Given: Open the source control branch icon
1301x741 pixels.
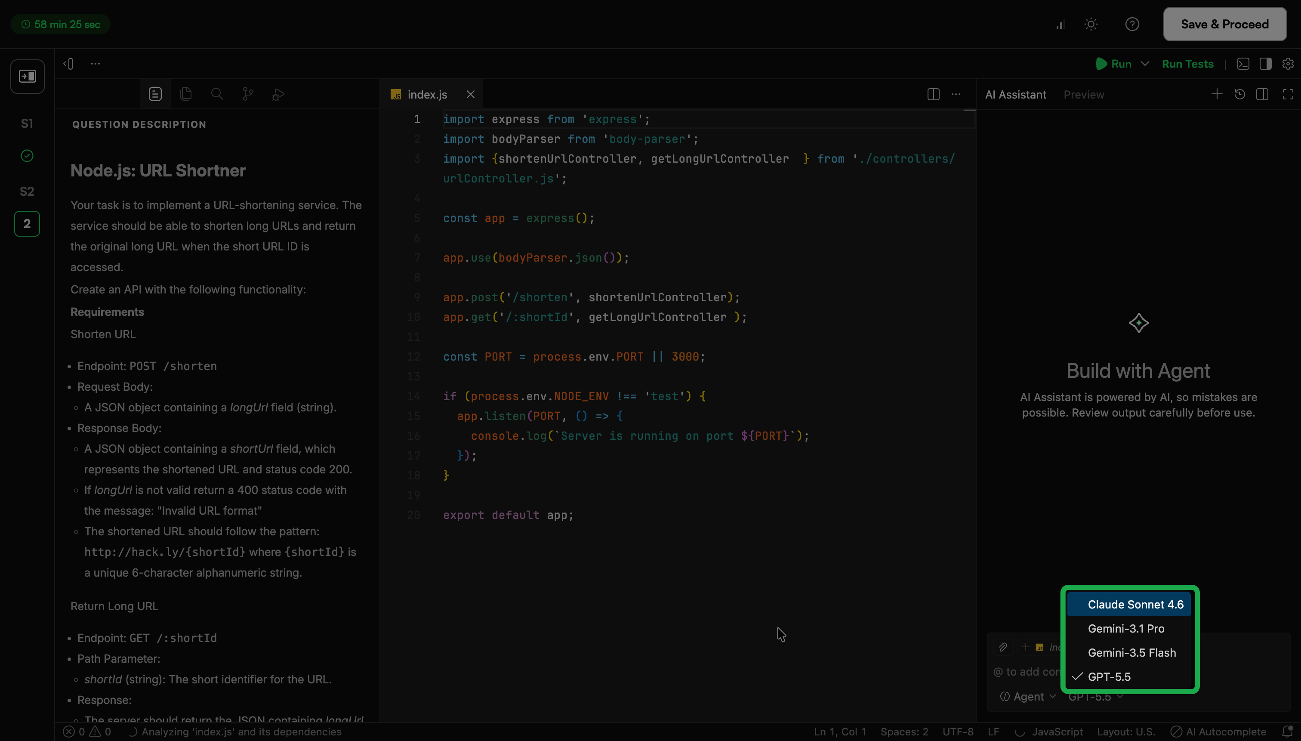Looking at the screenshot, I should (248, 94).
